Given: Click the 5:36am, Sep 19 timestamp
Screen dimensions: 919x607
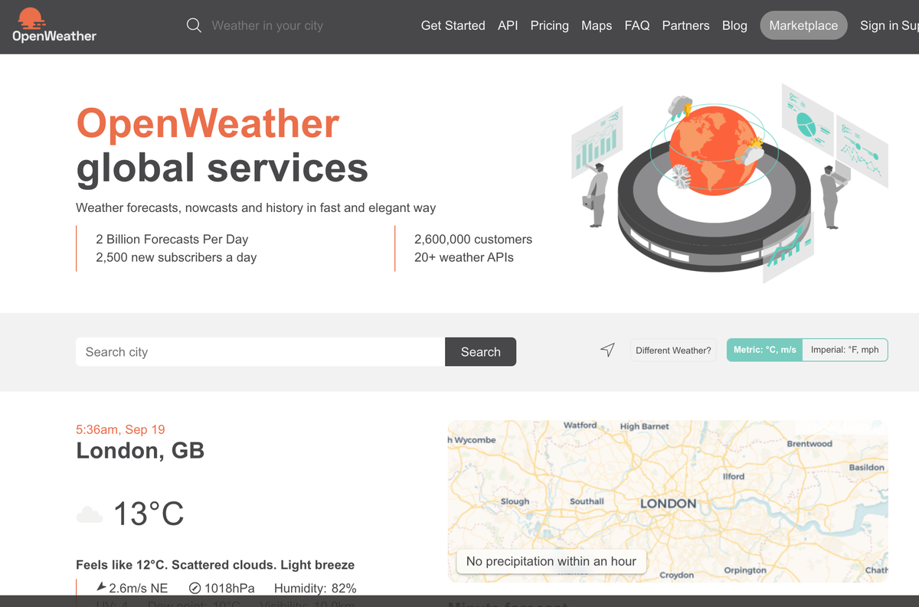Looking at the screenshot, I should pyautogui.click(x=120, y=429).
